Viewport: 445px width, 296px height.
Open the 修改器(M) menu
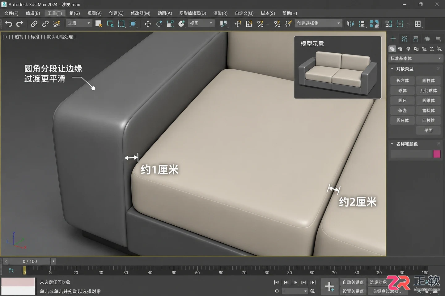coord(141,13)
